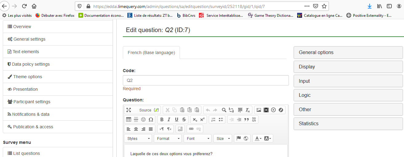This screenshot has width=404, height=157.
Task: Insert a hyperlink with link icon
Action: (191, 129)
